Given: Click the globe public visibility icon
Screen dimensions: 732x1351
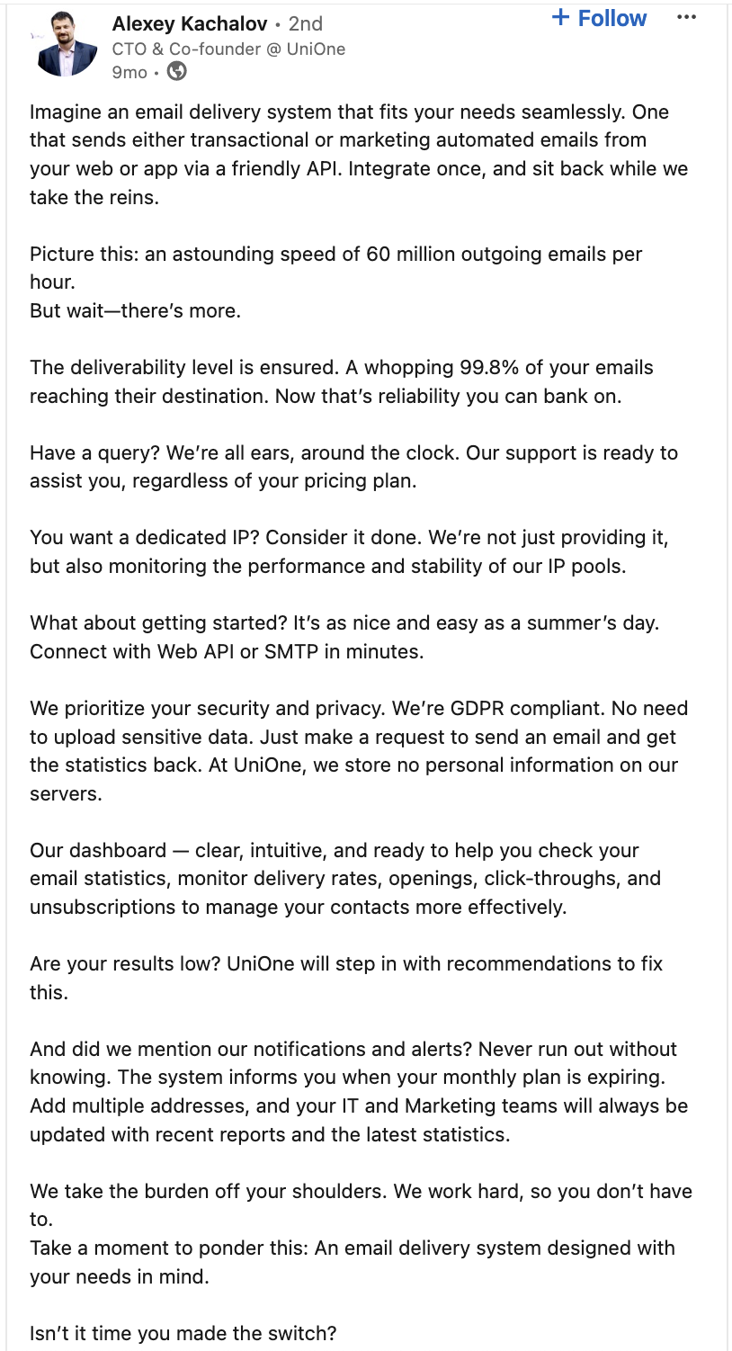Looking at the screenshot, I should pos(177,71).
